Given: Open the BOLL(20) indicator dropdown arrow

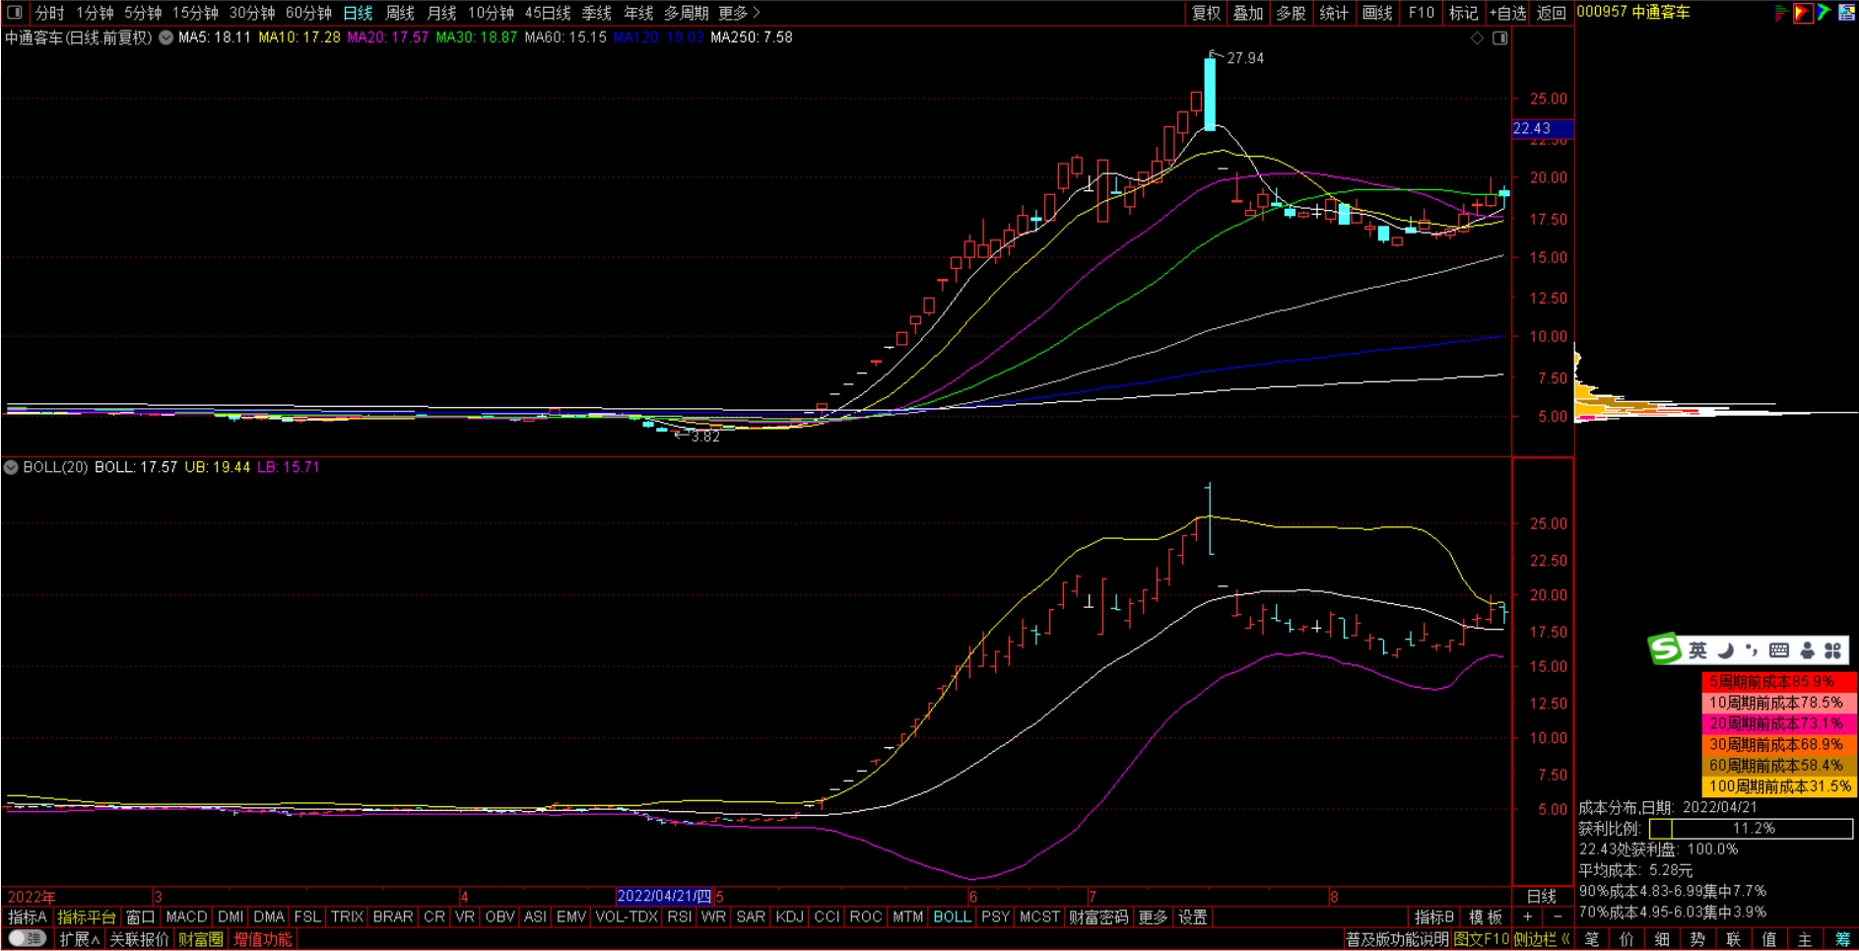Looking at the screenshot, I should click(x=11, y=467).
